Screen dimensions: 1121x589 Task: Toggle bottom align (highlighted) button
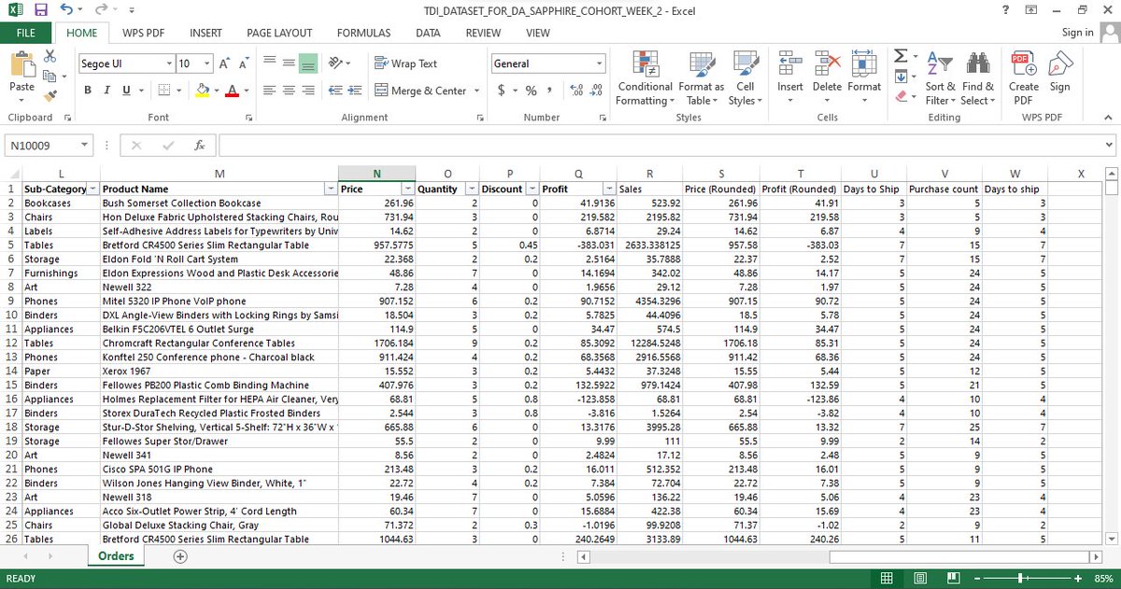[x=308, y=63]
